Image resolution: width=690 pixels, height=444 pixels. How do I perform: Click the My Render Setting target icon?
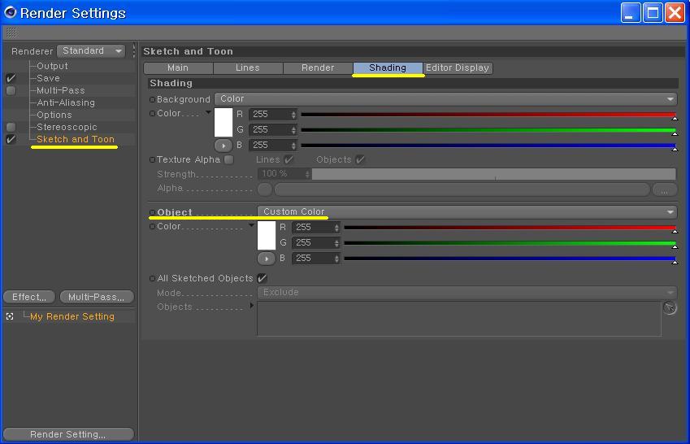point(10,316)
